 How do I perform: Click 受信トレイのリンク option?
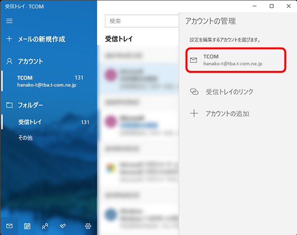click(229, 92)
